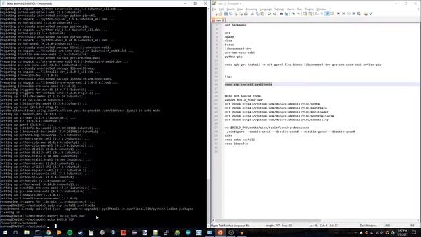The height and width of the screenshot is (237, 421).
Task: Click the Redo arrow icon in Notepad++
Action: click(x=274, y=14)
